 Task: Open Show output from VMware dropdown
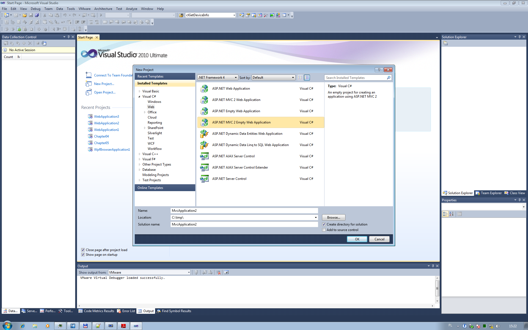click(x=149, y=272)
